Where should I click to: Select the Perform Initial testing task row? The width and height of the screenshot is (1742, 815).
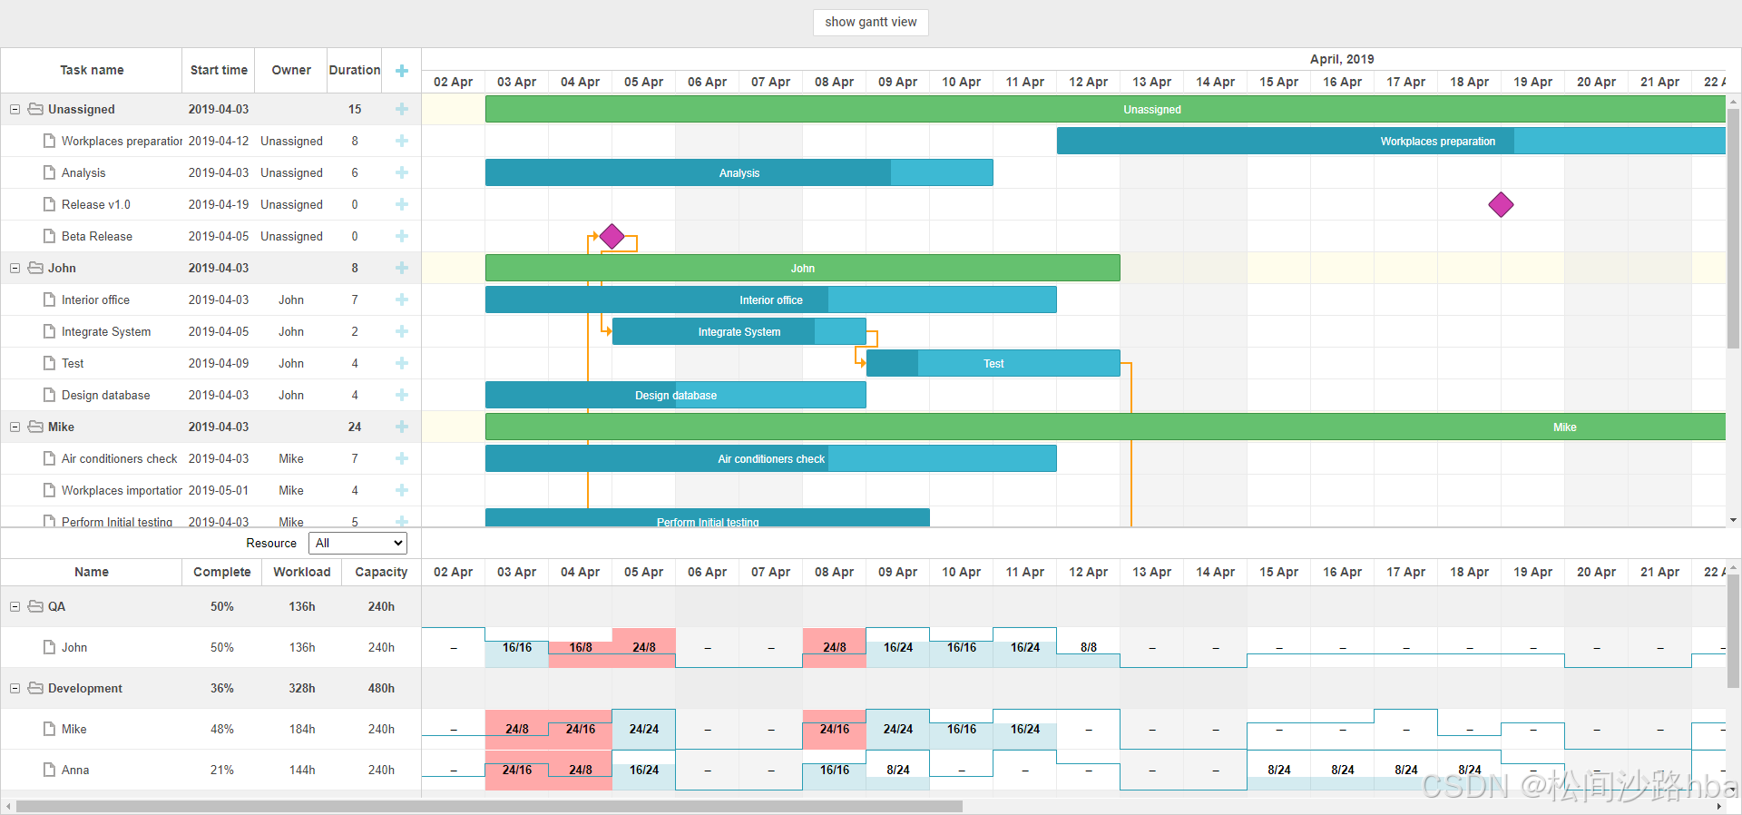pos(210,517)
